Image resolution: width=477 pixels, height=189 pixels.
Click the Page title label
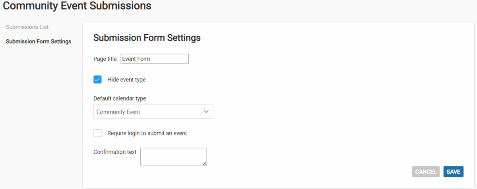pyautogui.click(x=105, y=59)
